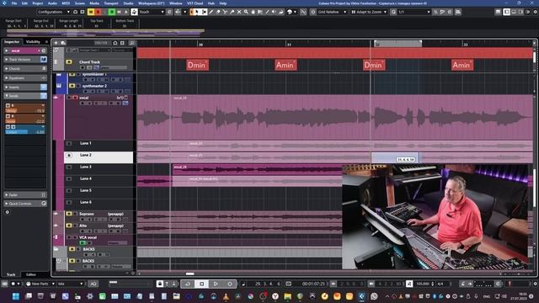Screen dimensions: 539x303
Task: Click the Add Track plus icon
Action: click(56, 43)
